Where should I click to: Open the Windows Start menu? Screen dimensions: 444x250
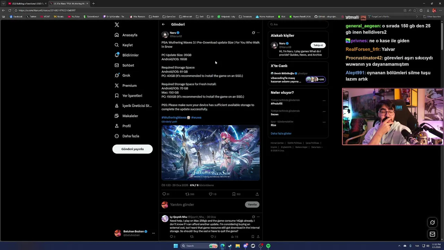[x=176, y=246]
